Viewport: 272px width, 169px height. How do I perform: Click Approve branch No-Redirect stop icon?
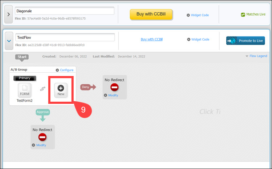tap(42, 137)
